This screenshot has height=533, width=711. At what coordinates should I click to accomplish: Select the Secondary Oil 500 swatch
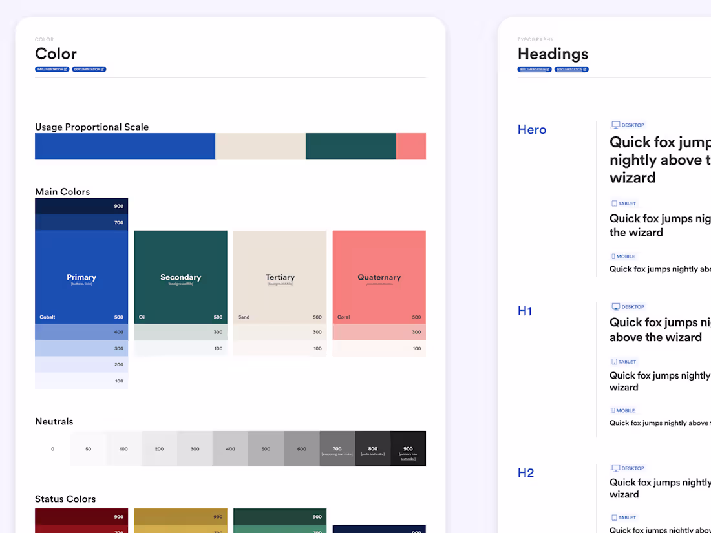[x=180, y=277]
